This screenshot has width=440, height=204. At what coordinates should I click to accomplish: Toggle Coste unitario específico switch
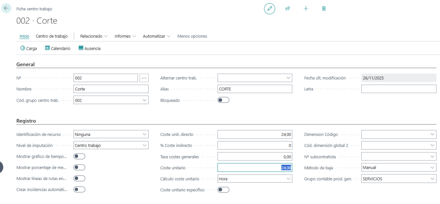223,190
